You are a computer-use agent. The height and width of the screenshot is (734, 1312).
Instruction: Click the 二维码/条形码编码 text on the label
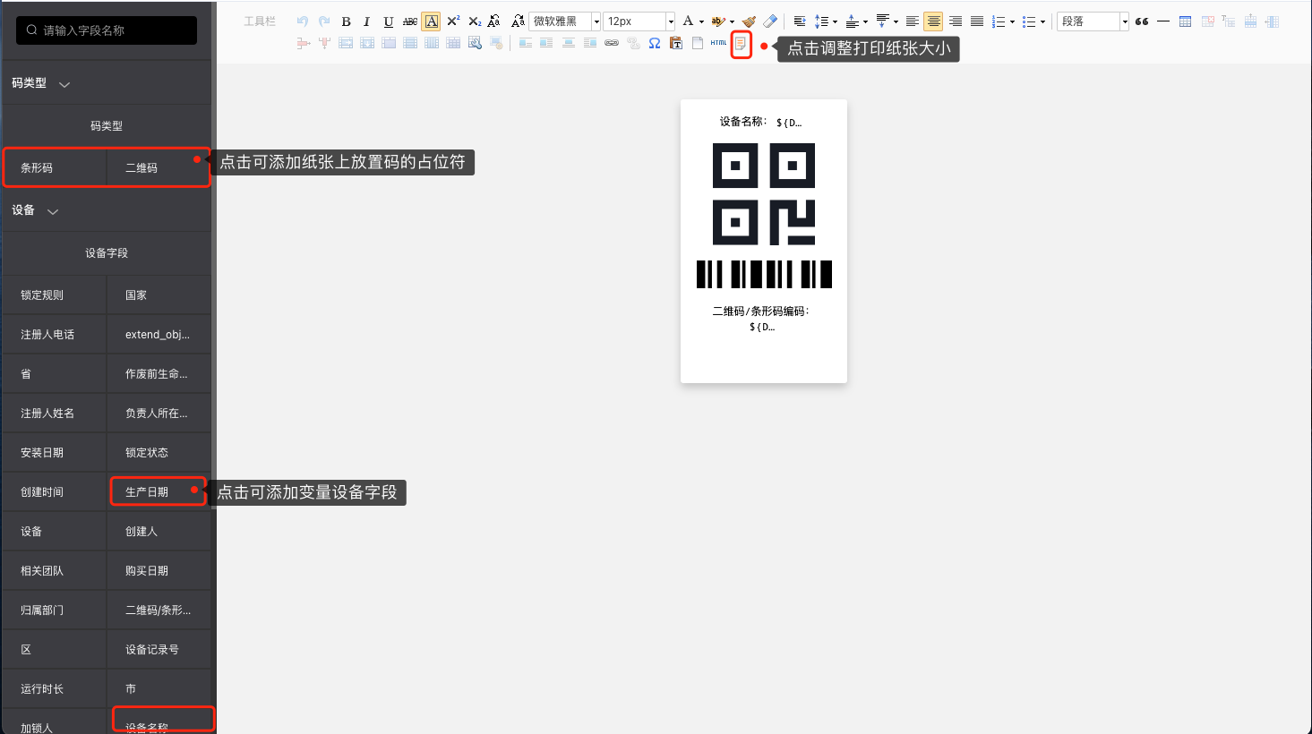point(760,312)
